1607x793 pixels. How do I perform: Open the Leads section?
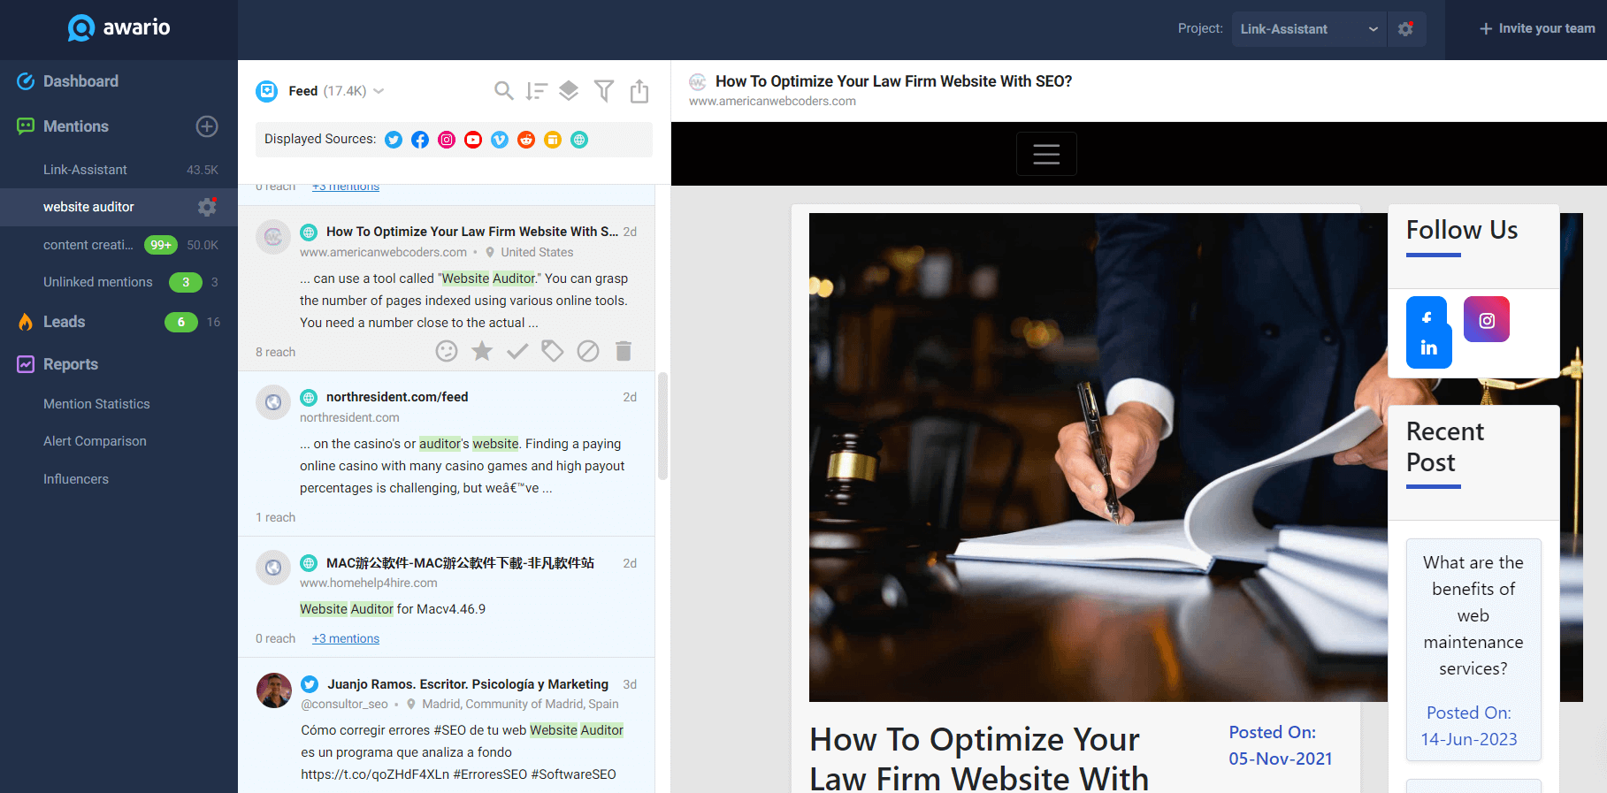click(x=64, y=322)
